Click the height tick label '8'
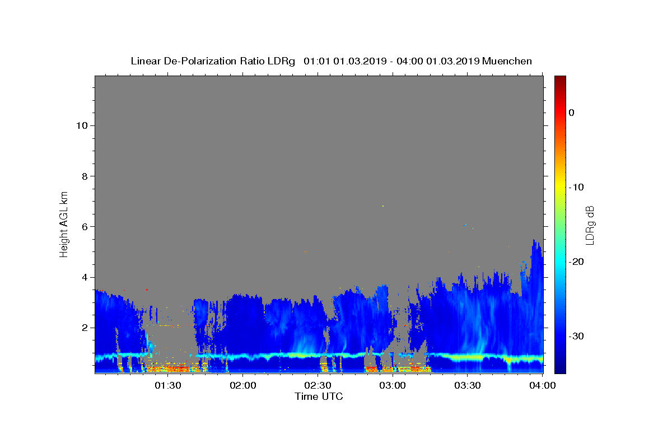This screenshot has width=672, height=448. (x=83, y=176)
